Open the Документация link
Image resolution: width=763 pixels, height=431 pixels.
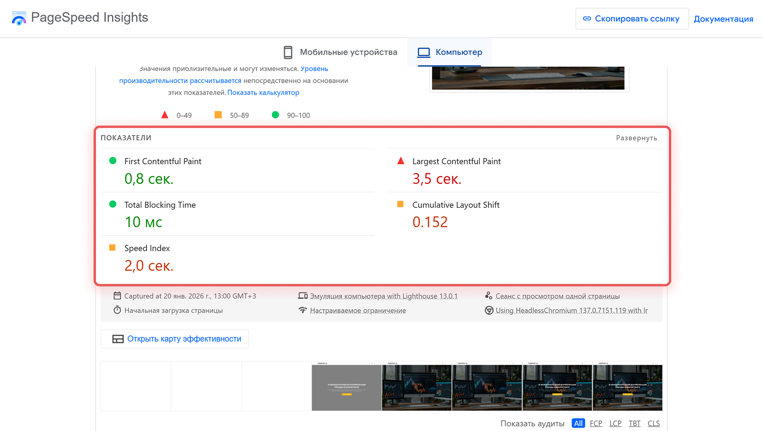[723, 19]
